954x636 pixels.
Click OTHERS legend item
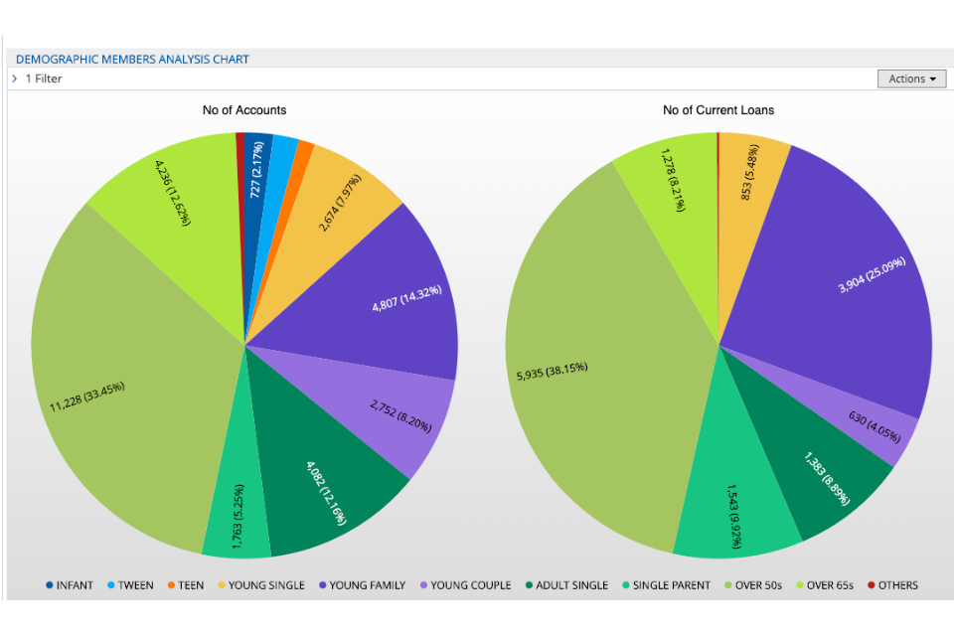[891, 585]
